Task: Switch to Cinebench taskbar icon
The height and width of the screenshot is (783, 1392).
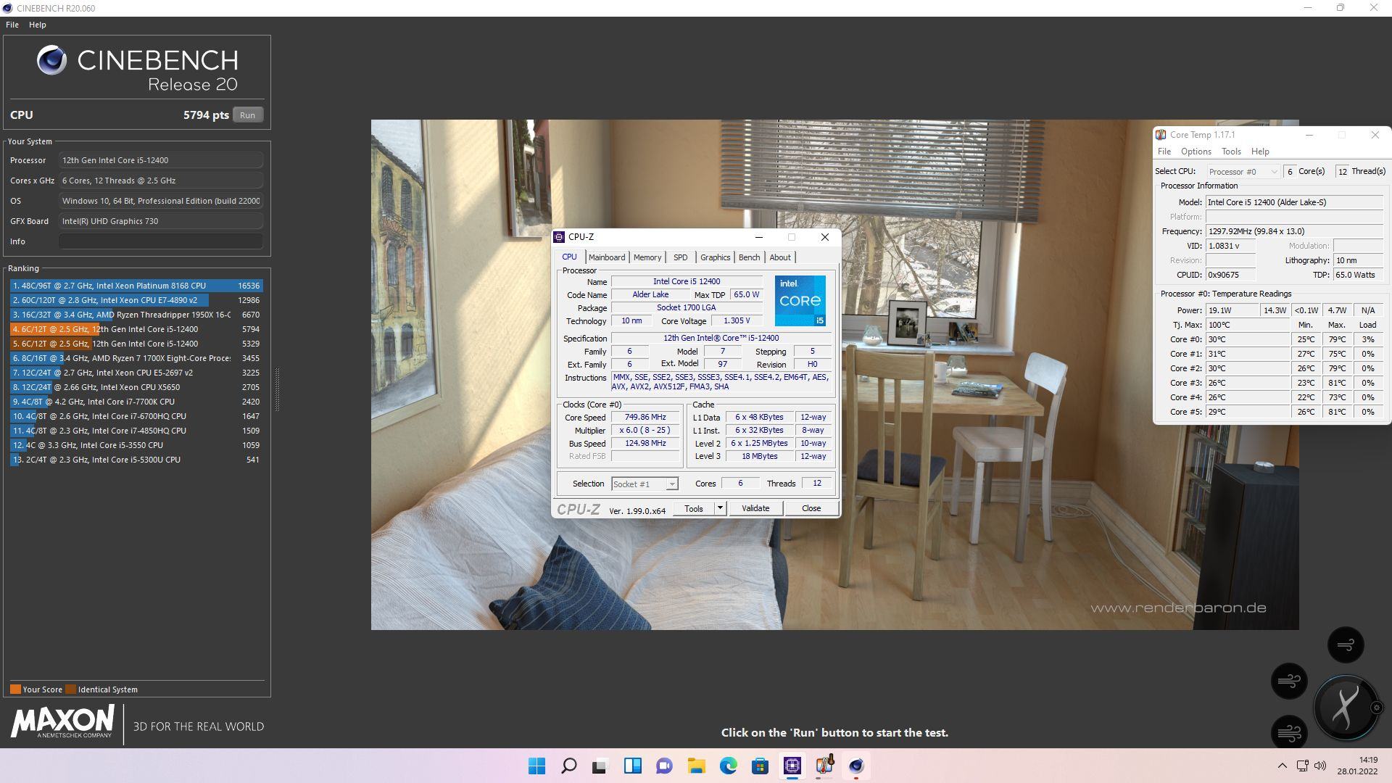Action: click(856, 766)
